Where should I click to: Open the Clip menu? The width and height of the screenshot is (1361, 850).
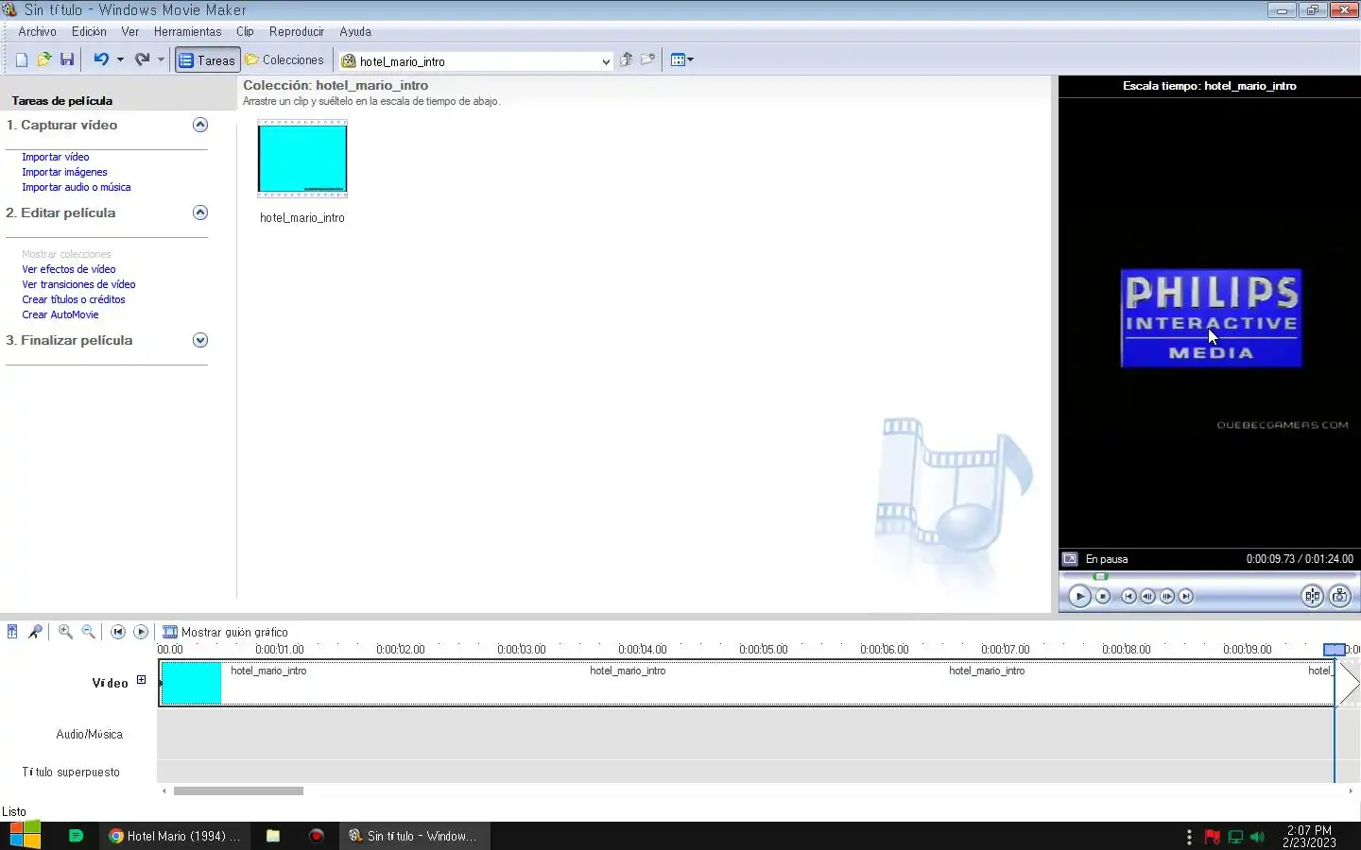click(x=245, y=31)
